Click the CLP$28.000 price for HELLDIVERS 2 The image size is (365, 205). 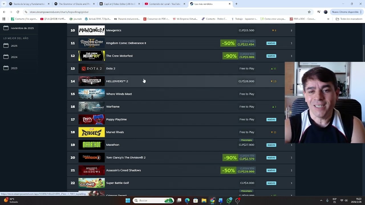click(x=246, y=81)
